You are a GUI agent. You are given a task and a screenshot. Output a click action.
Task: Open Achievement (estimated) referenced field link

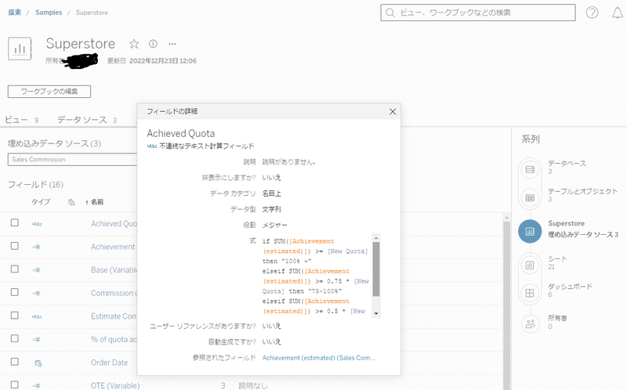(319, 358)
